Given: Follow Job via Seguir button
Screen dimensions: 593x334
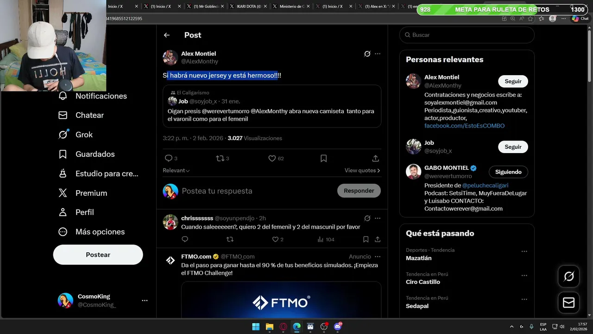Looking at the screenshot, I should click(513, 147).
